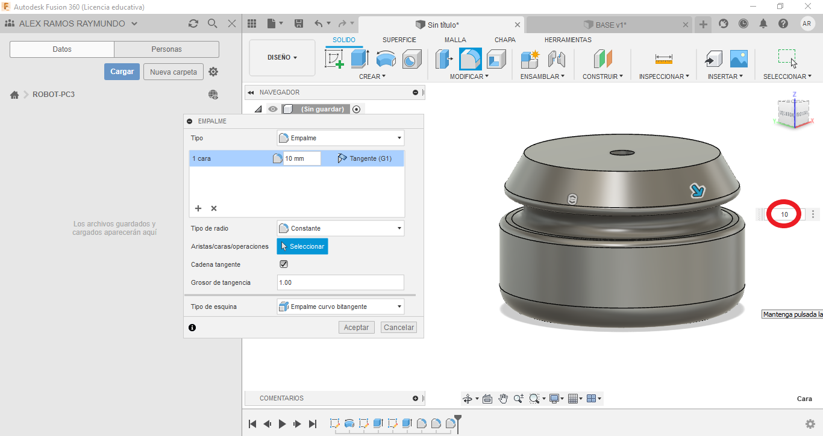Image resolution: width=823 pixels, height=436 pixels.
Task: Click the Measure icon under Inspeccionar
Action: [x=663, y=59]
